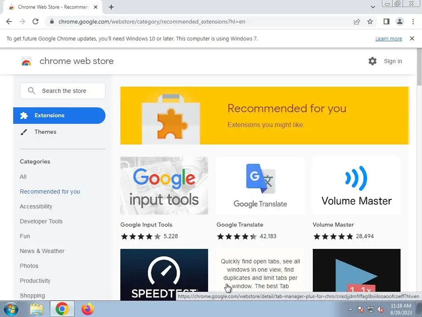Select Recommended for you category
This screenshot has height=317, width=422.
(x=50, y=192)
